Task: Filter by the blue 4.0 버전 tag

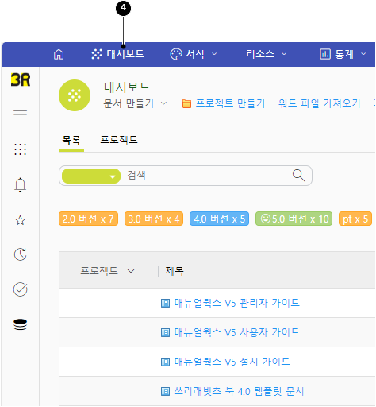Action: [219, 219]
